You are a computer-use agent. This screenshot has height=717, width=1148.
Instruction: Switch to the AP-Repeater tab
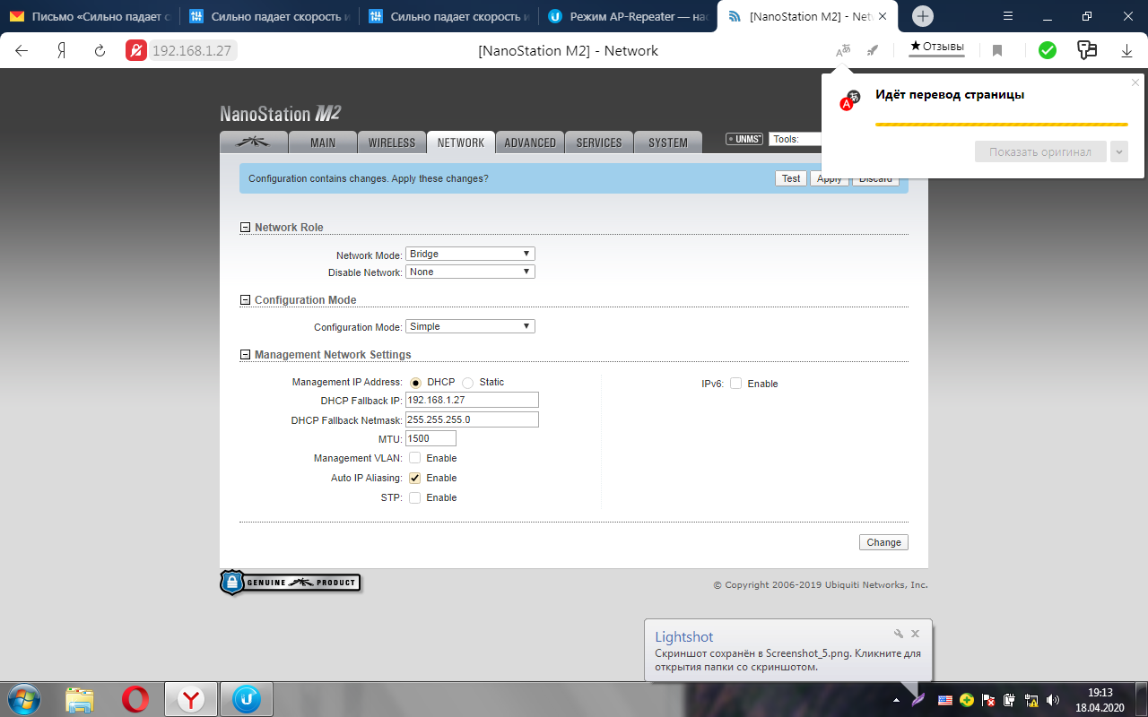pyautogui.click(x=628, y=16)
